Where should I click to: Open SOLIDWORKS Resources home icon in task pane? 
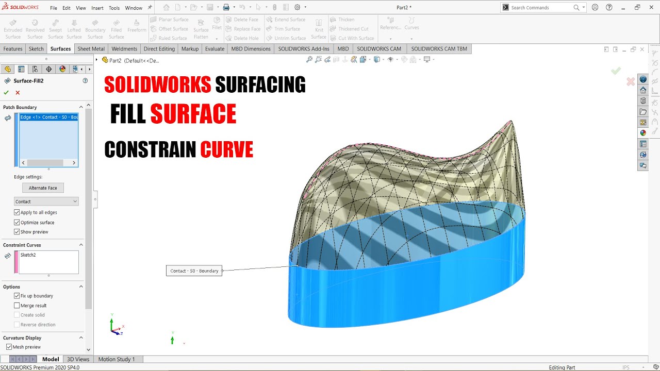[643, 90]
